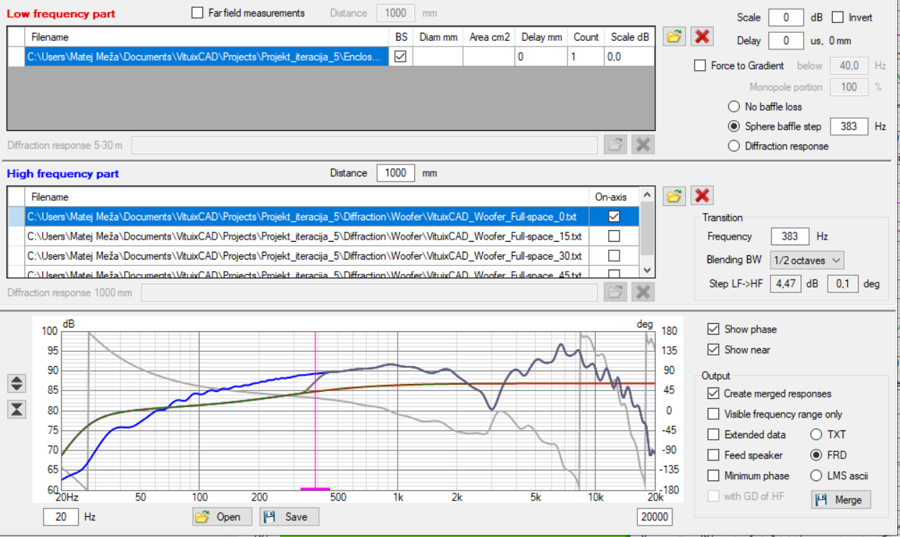Enable Minimum phase checkbox

click(x=713, y=476)
